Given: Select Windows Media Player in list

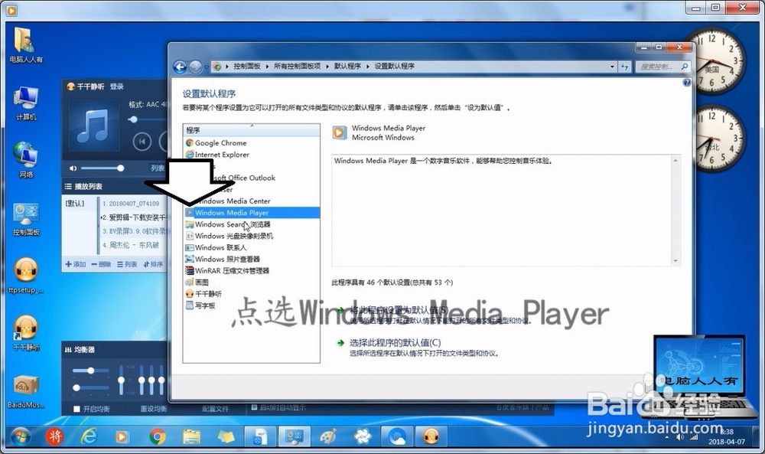Looking at the screenshot, I should (x=251, y=213).
